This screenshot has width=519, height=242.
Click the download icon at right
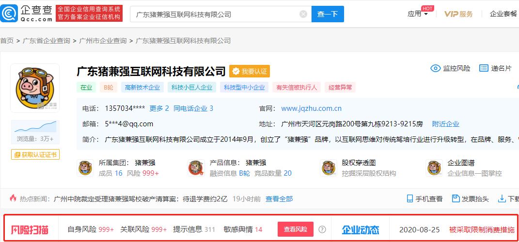(502, 199)
